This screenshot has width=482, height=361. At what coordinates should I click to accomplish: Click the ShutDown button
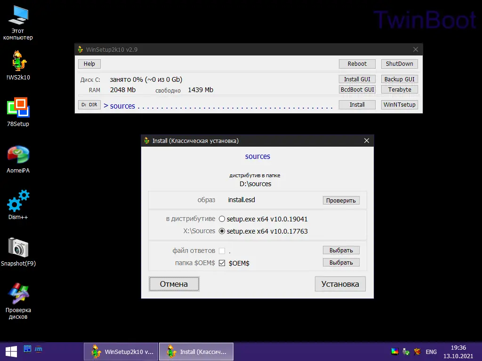[x=399, y=63]
